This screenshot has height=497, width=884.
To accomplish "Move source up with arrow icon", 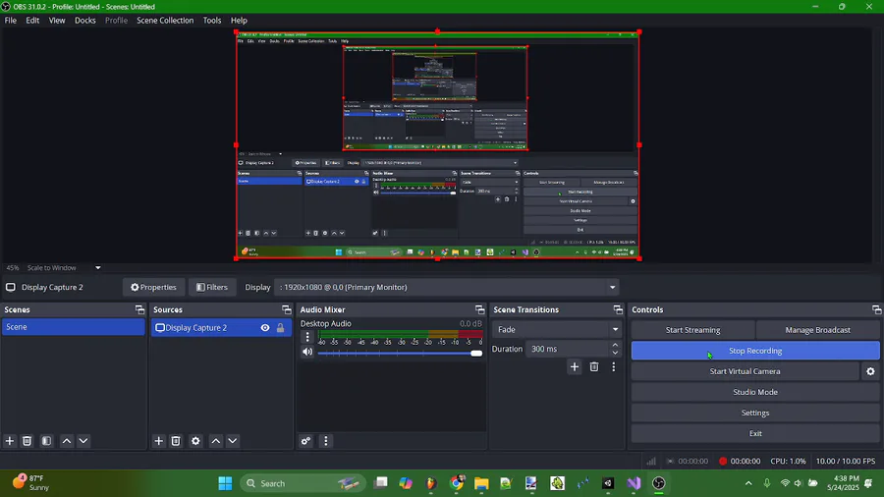I will (x=216, y=441).
